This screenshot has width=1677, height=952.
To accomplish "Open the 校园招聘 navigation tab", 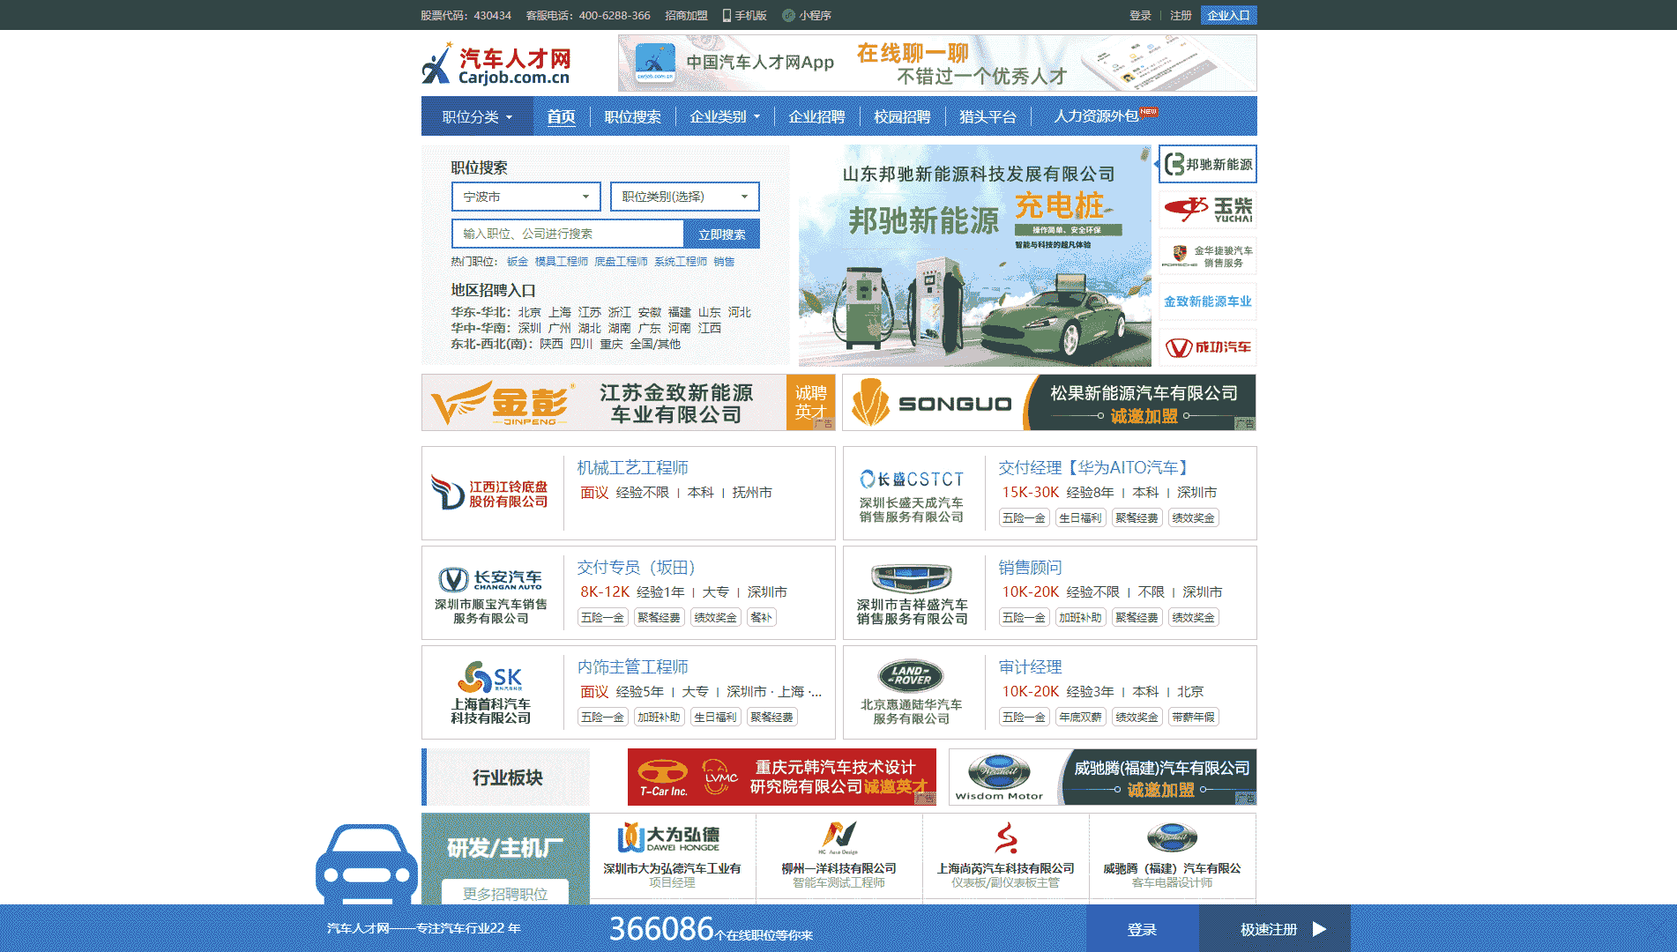I will tap(902, 116).
